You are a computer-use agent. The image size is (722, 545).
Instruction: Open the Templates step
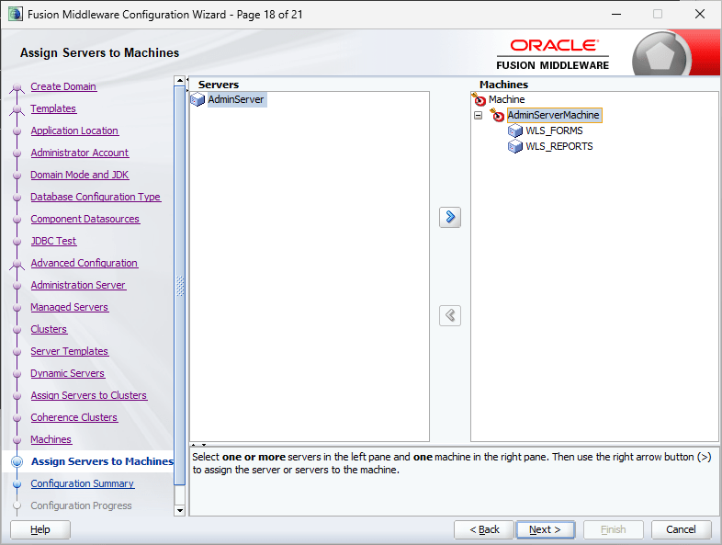pyautogui.click(x=53, y=108)
